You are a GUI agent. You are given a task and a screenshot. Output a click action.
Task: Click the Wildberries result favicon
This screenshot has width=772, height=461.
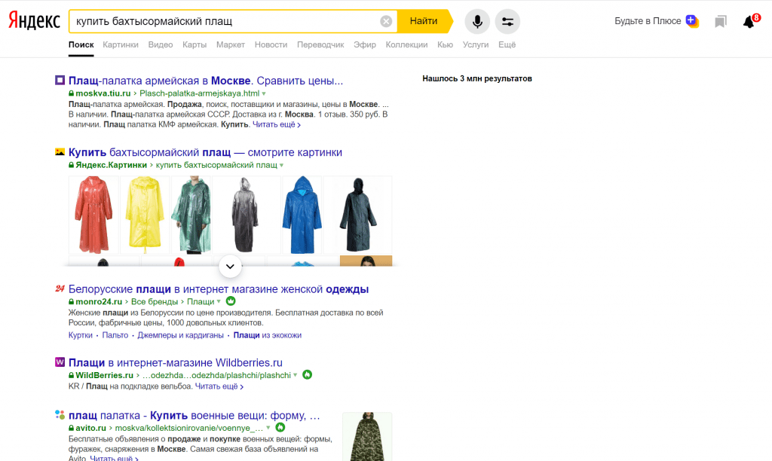[x=60, y=362]
